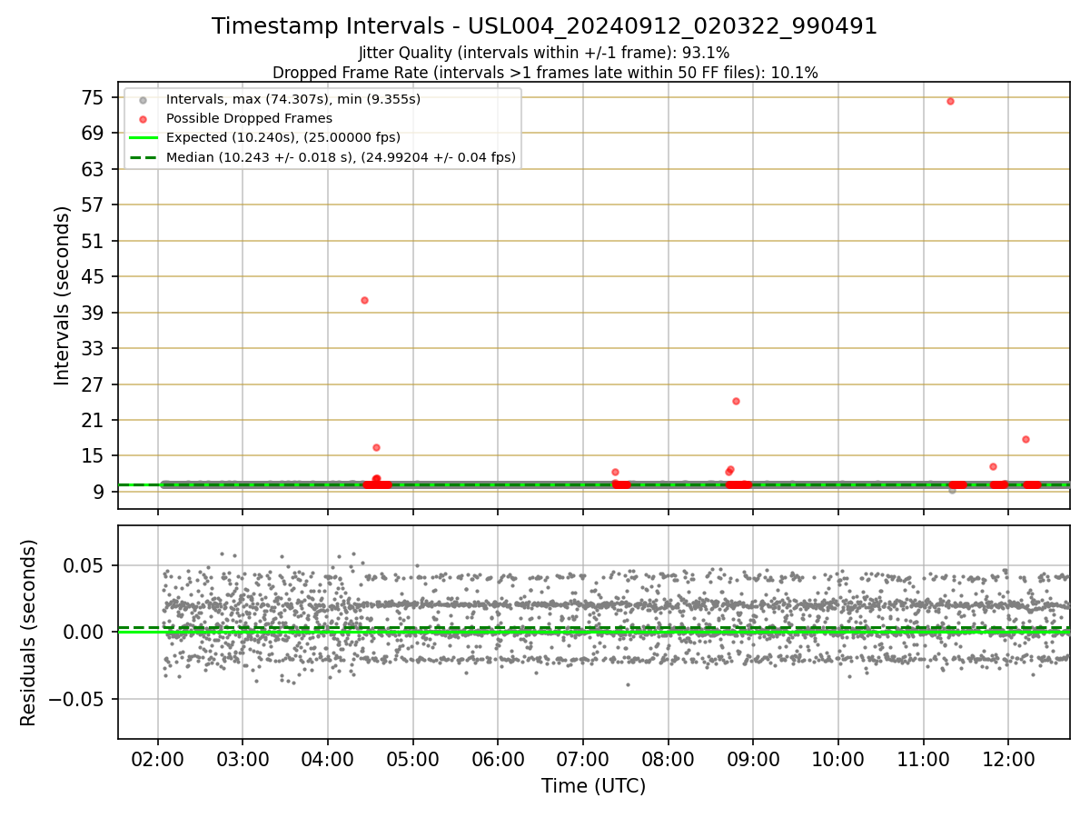Click the dashed green line sample in the legend

tap(143, 157)
